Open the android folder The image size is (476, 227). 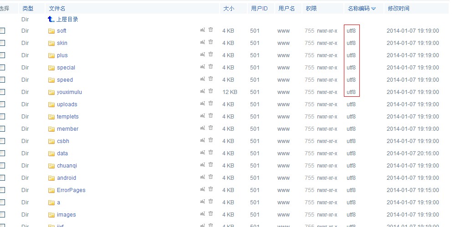coord(67,178)
